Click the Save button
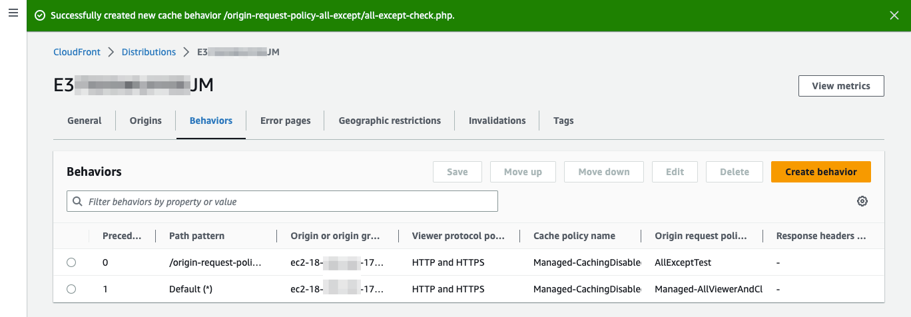Image resolution: width=911 pixels, height=317 pixels. click(457, 172)
